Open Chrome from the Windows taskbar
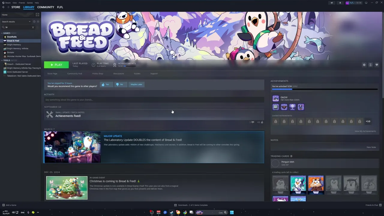384x216 pixels. pyautogui.click(x=185, y=212)
